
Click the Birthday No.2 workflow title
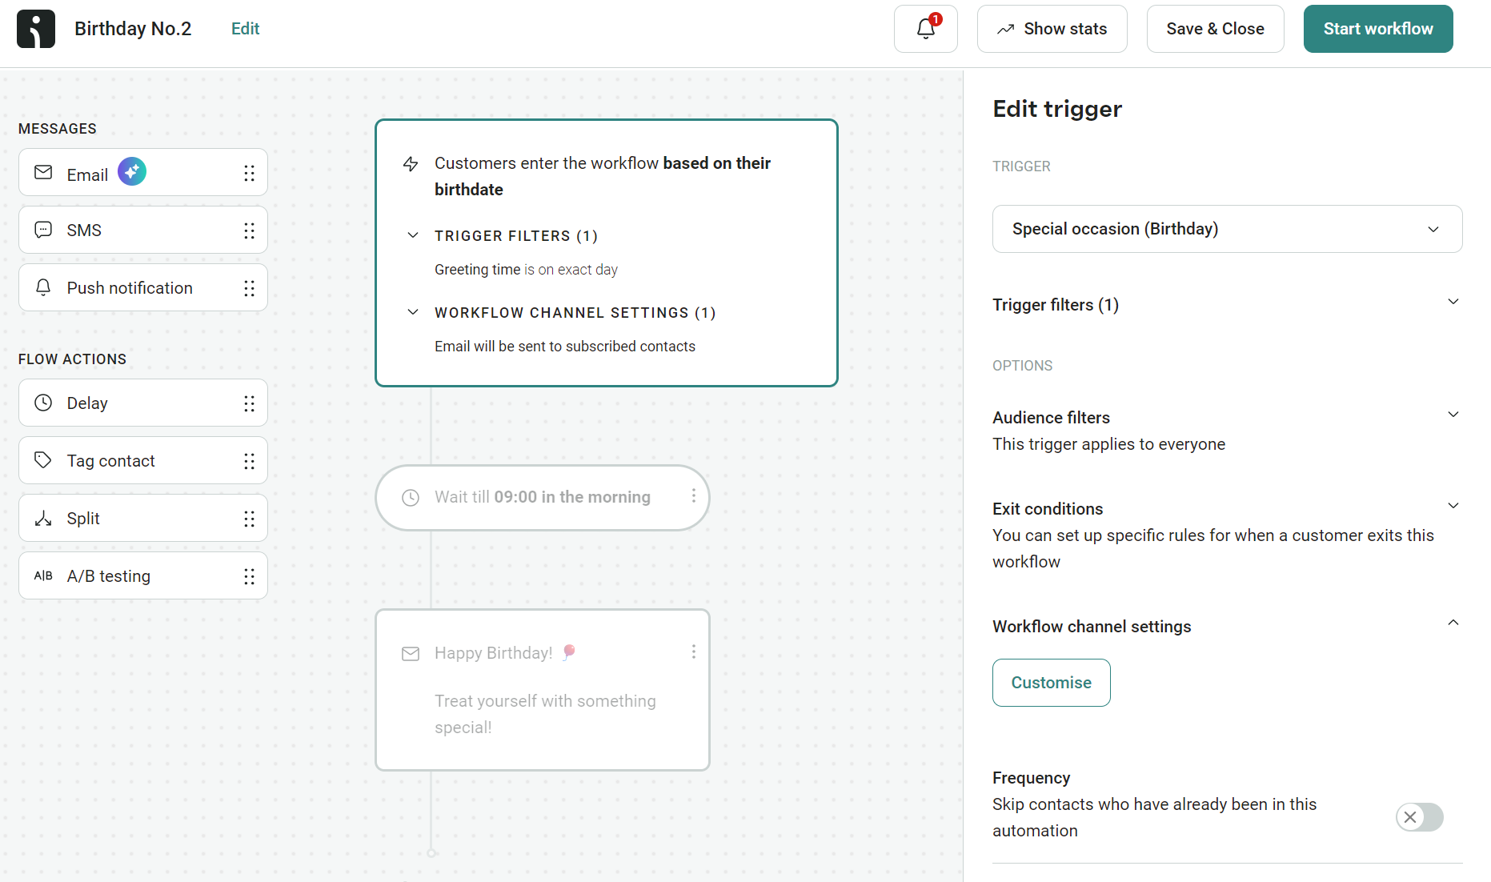click(133, 29)
